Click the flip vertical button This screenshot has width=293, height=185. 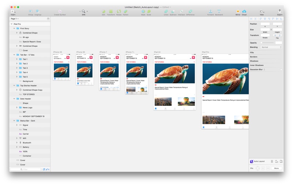[x=280, y=35]
